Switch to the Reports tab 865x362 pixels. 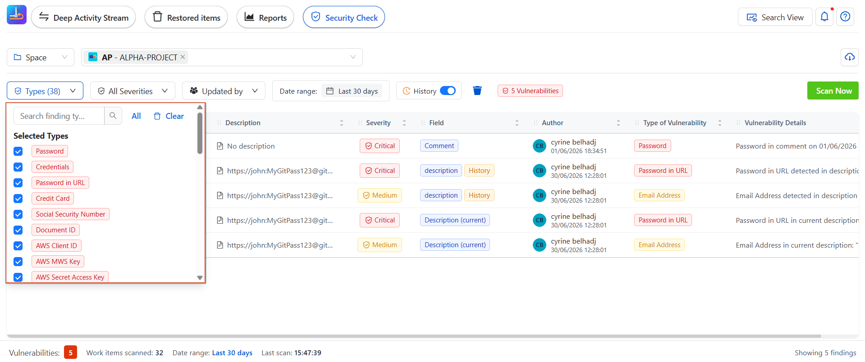pos(265,18)
